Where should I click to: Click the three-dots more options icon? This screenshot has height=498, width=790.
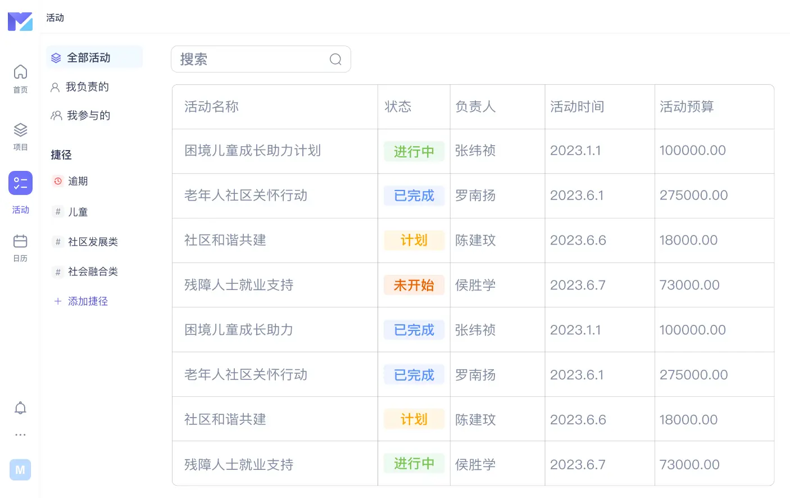[20, 434]
